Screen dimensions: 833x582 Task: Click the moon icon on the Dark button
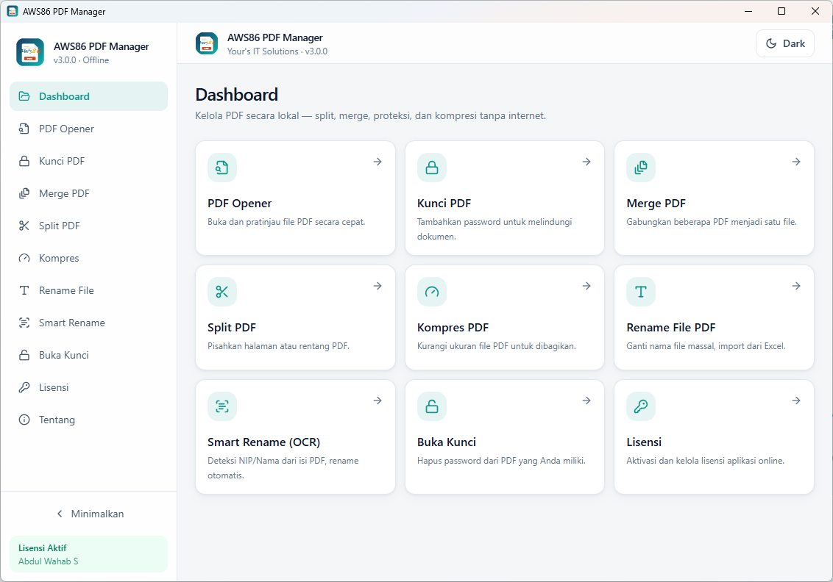pos(771,43)
